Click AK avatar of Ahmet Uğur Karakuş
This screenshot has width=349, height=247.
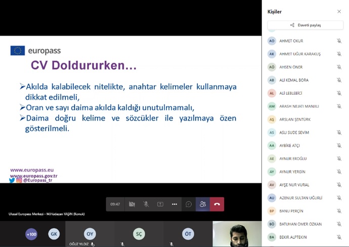coord(272,54)
